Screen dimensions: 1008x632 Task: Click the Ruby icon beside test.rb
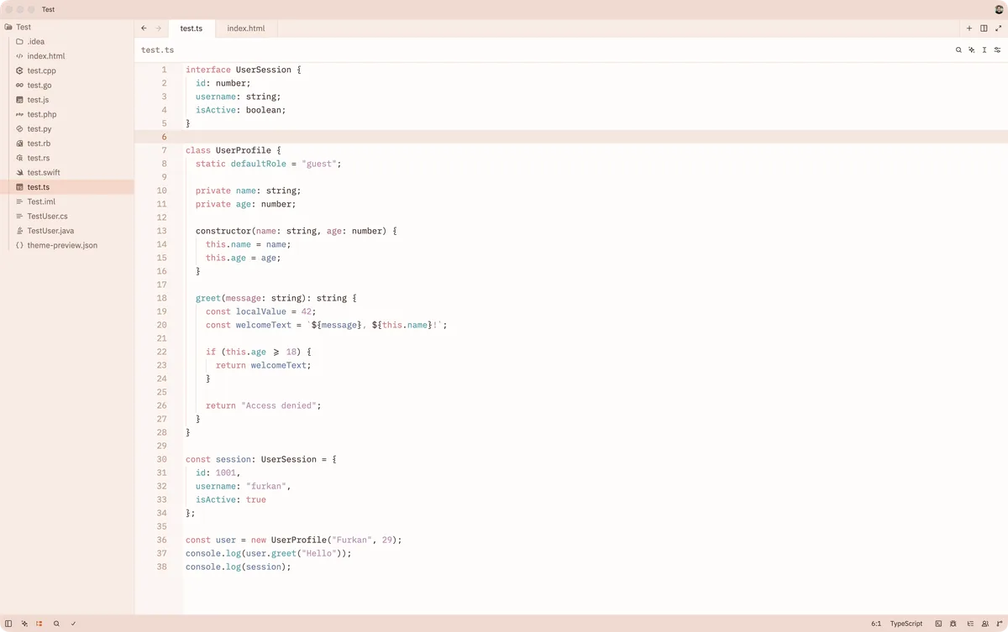point(19,144)
